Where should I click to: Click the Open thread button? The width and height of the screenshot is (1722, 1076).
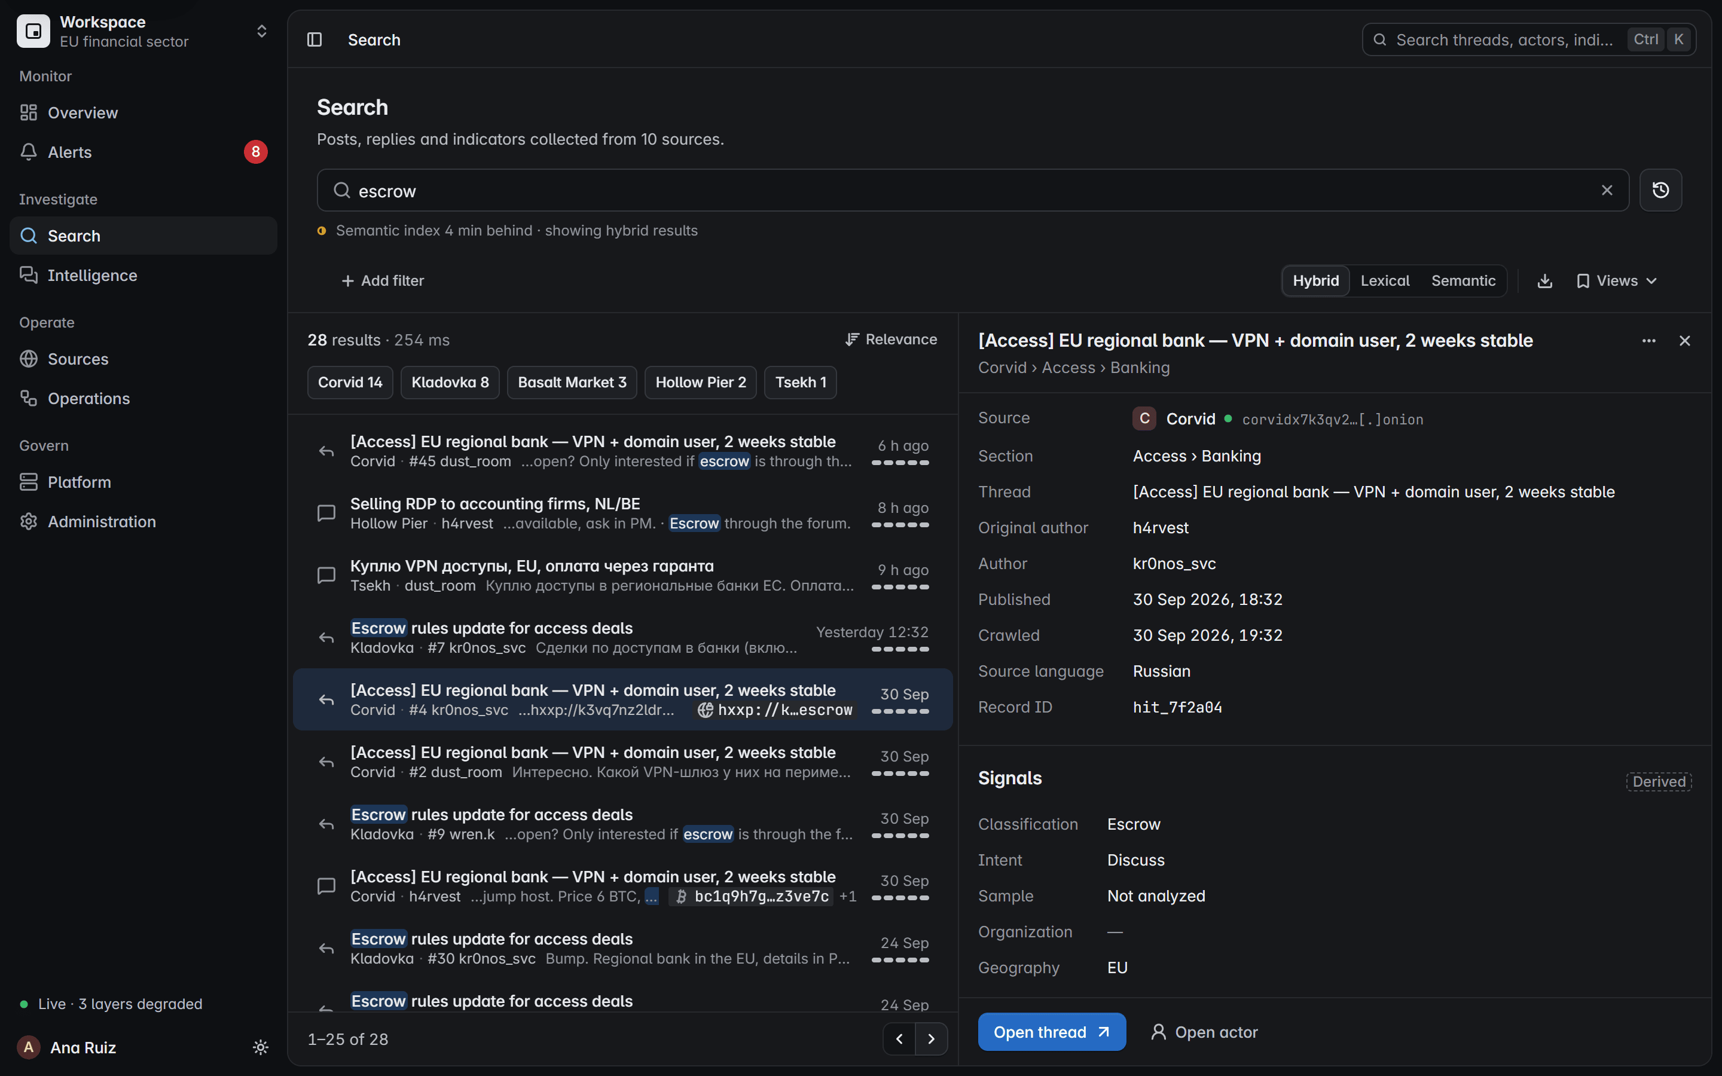click(1052, 1032)
